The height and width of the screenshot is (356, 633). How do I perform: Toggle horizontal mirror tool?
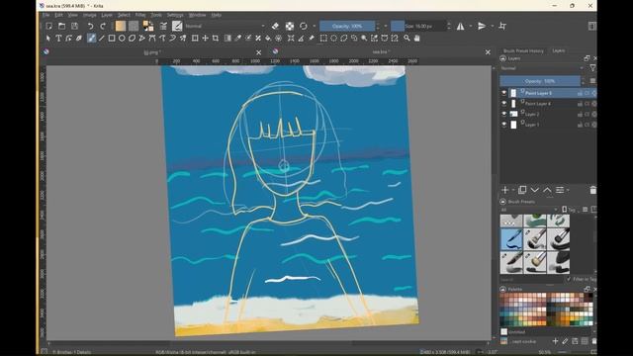tap(461, 26)
